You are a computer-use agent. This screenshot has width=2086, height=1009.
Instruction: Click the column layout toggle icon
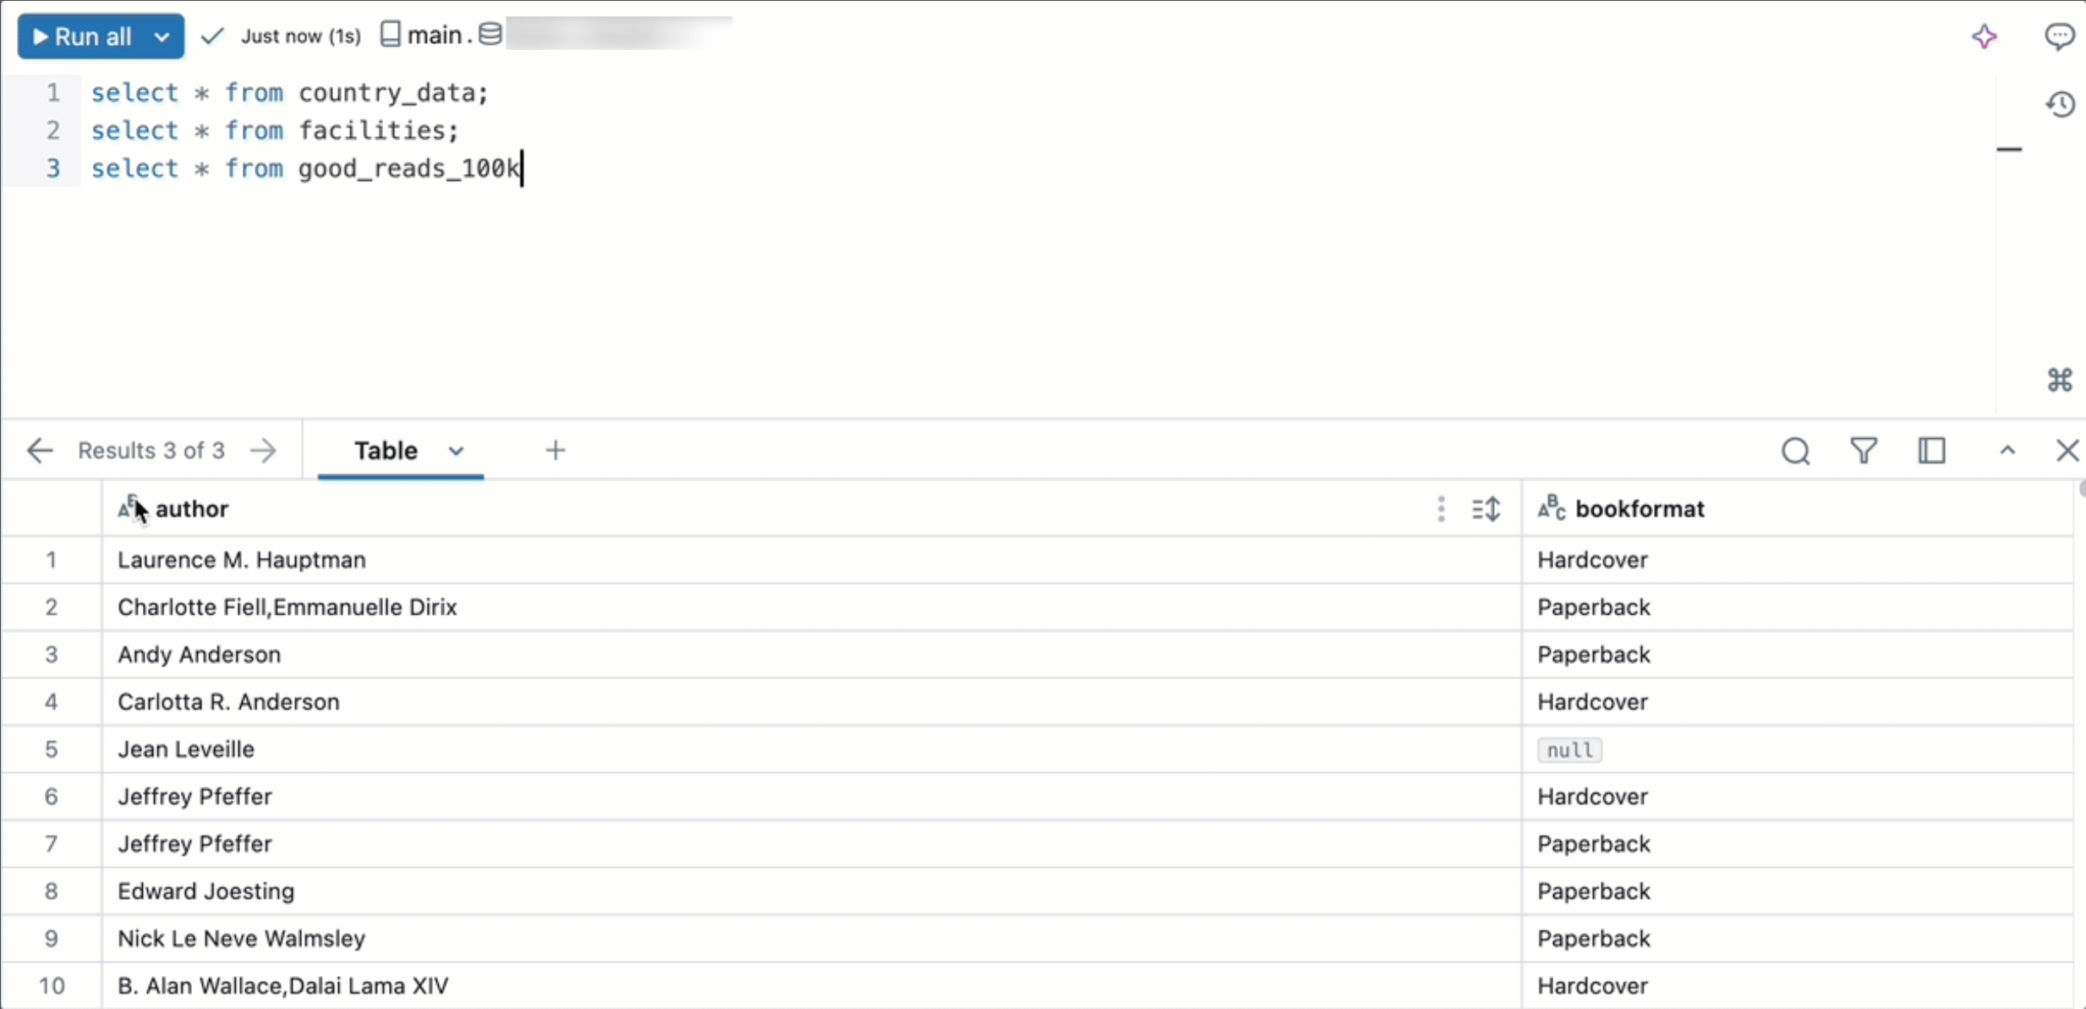point(1931,452)
